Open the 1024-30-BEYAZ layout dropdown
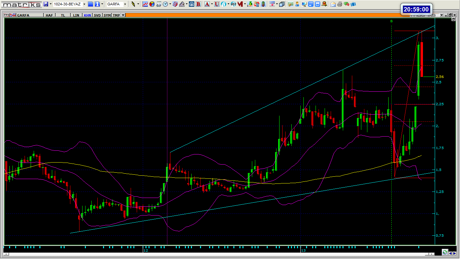The width and height of the screenshot is (460, 259). tap(84, 4)
